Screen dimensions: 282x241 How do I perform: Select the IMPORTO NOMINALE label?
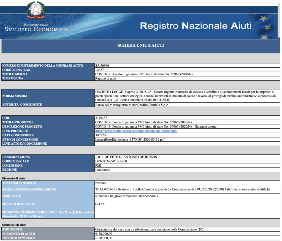[x=19, y=238]
